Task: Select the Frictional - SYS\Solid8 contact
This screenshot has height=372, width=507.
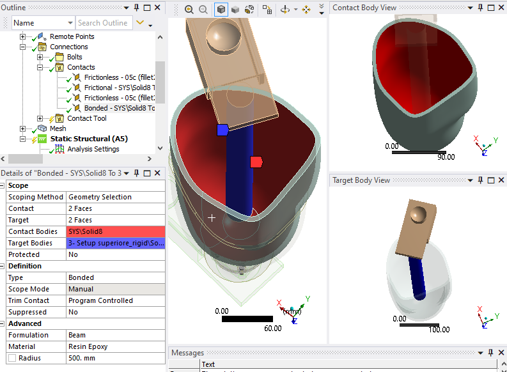Action: tap(120, 88)
